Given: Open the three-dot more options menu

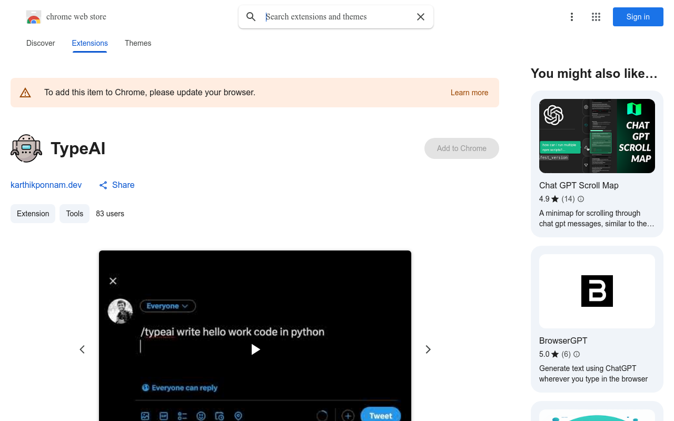Looking at the screenshot, I should [x=572, y=17].
